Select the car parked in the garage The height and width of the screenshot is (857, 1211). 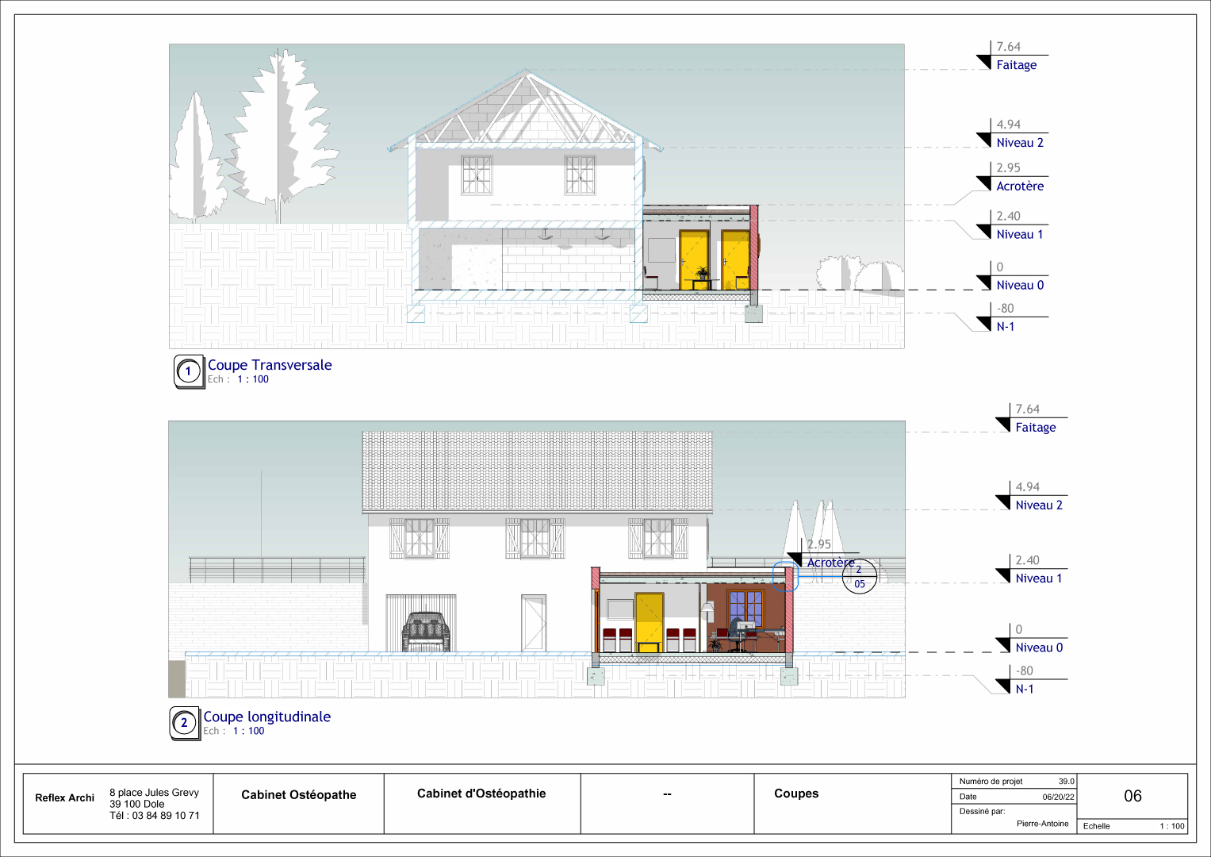click(427, 631)
